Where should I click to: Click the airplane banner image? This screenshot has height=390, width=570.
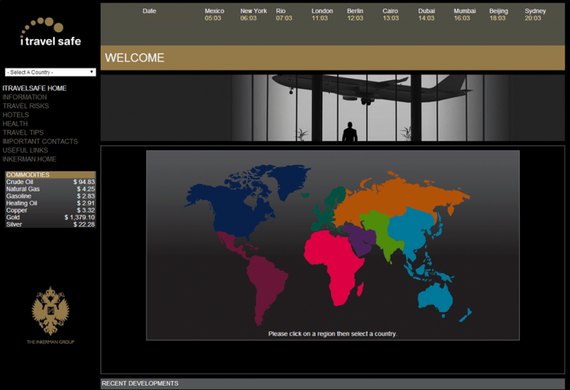[332, 107]
